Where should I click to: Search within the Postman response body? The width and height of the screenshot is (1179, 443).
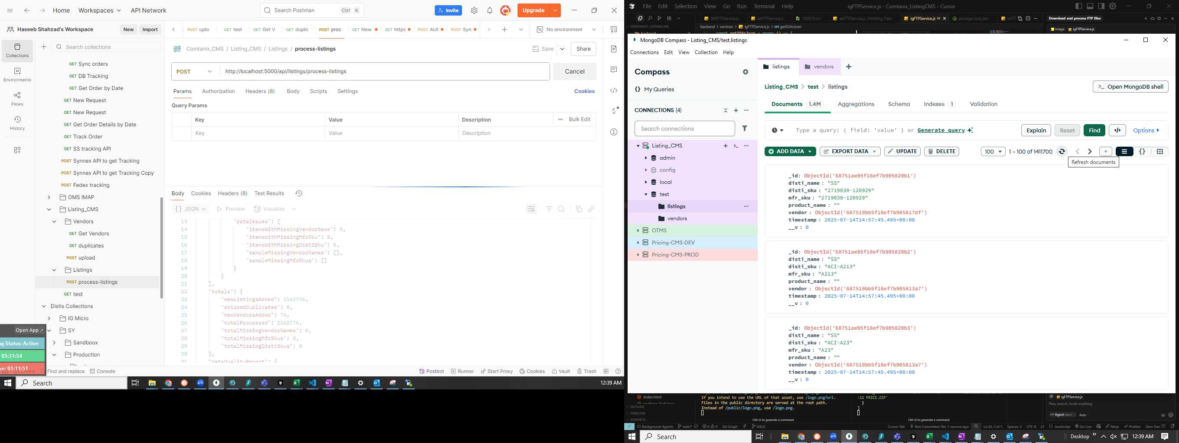[562, 209]
